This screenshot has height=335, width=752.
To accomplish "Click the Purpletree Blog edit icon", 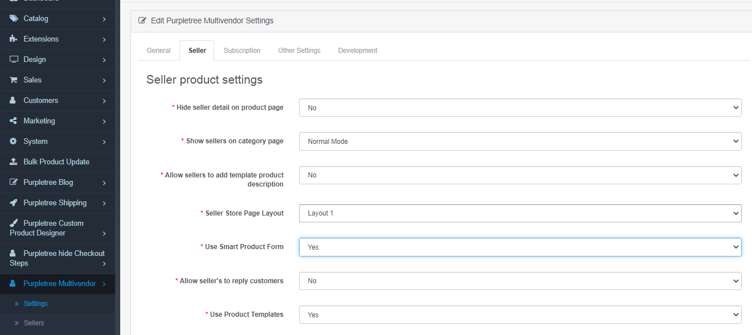I will (14, 183).
